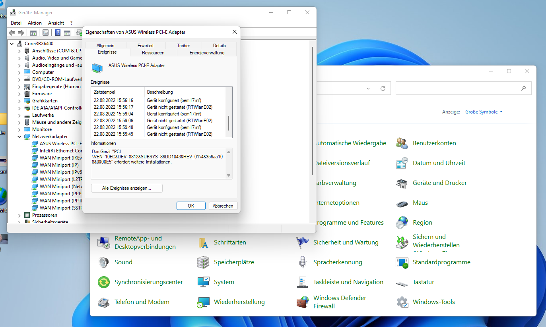546x327 pixels.
Task: Open the System icon
Action: click(x=203, y=282)
